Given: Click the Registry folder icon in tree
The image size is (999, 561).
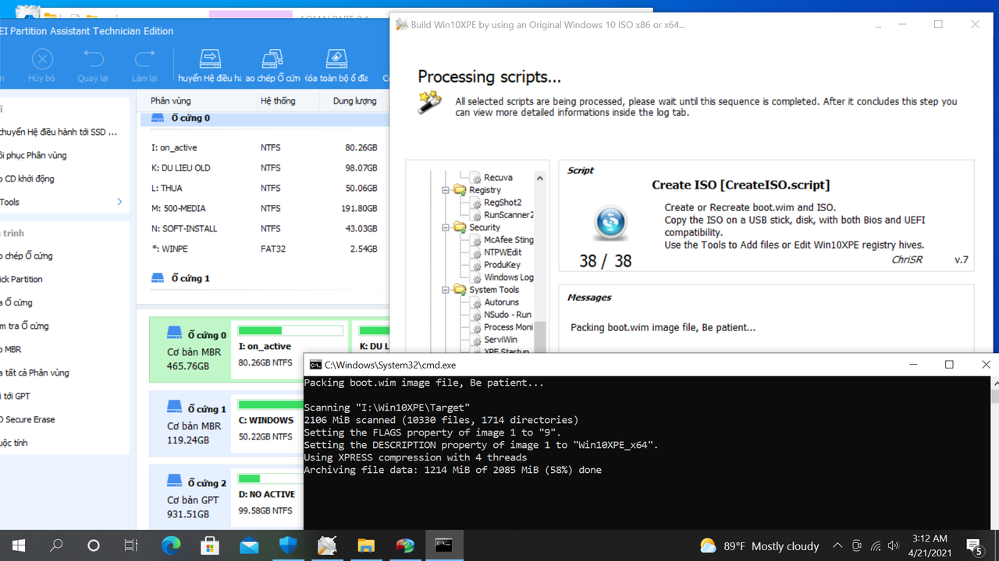Looking at the screenshot, I should (x=460, y=190).
